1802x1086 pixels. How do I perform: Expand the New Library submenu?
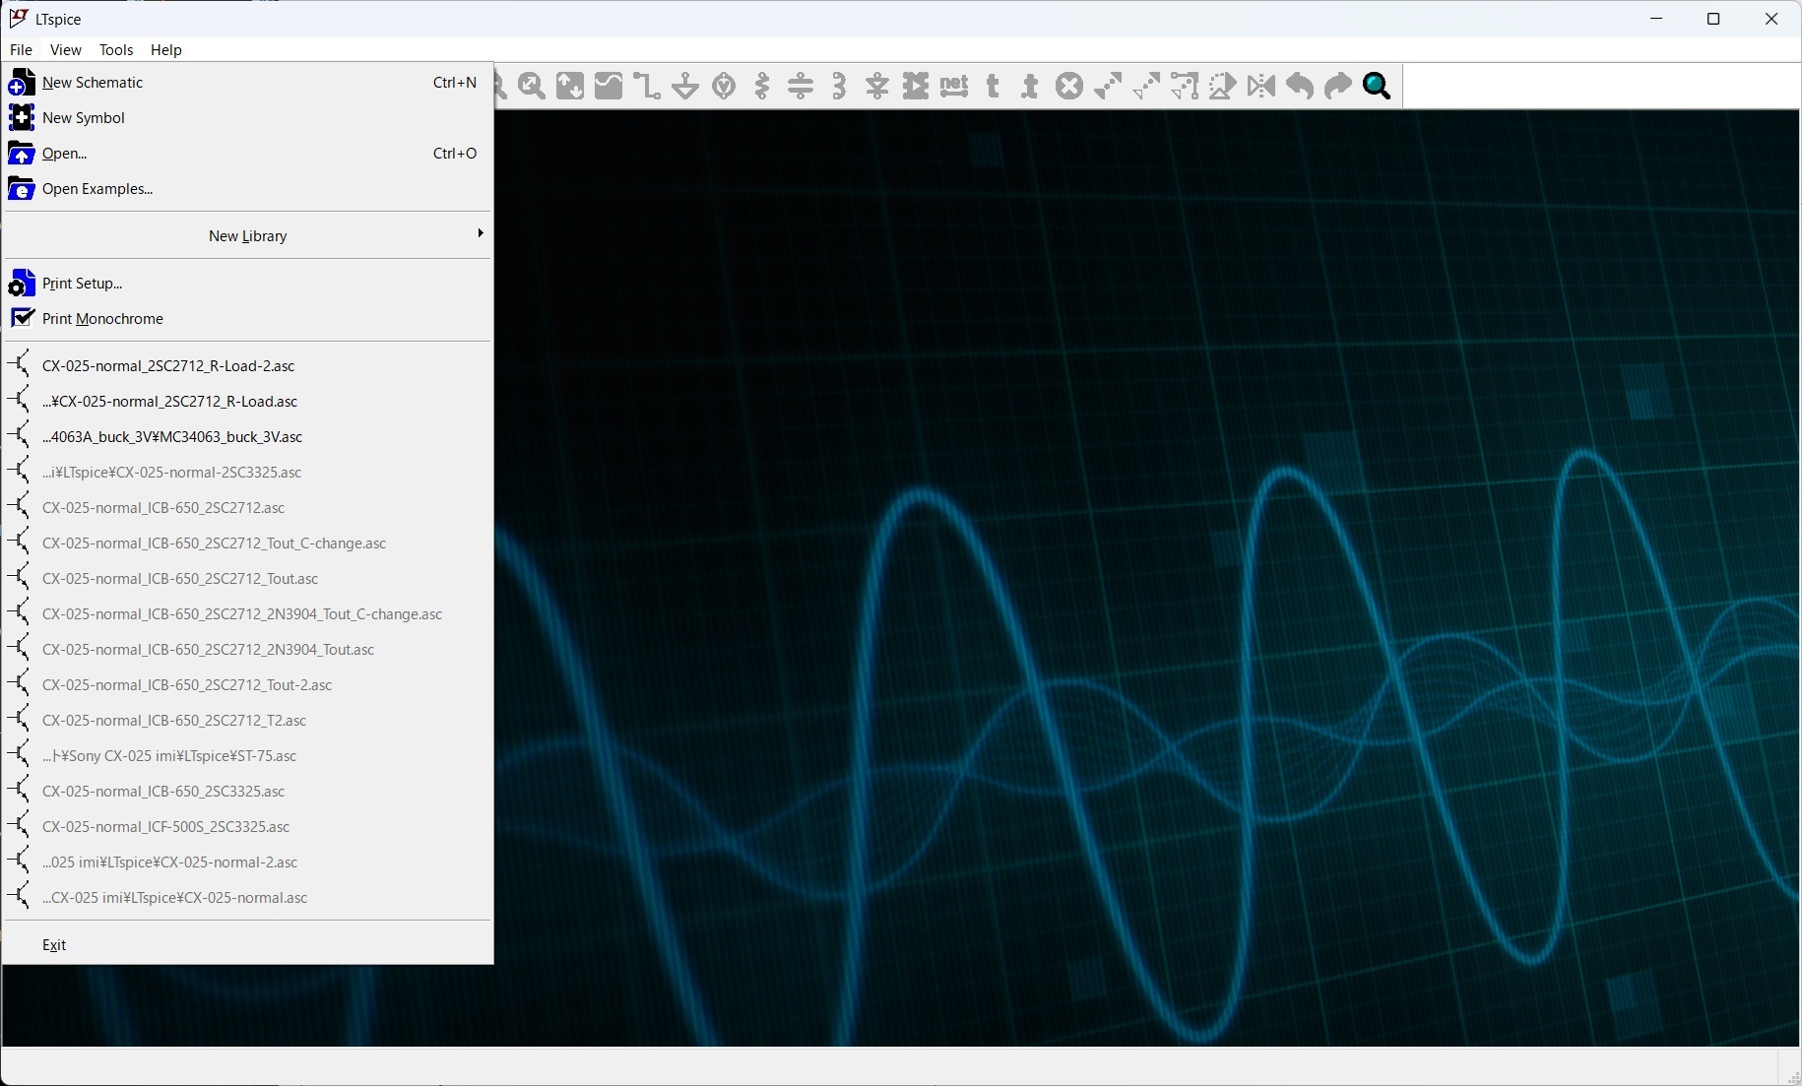click(x=246, y=235)
